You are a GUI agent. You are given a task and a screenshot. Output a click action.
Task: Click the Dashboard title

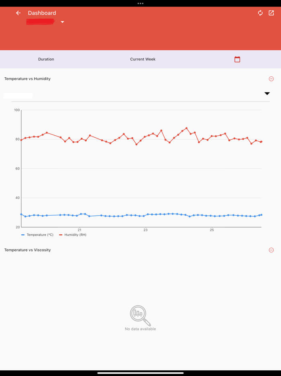point(42,13)
